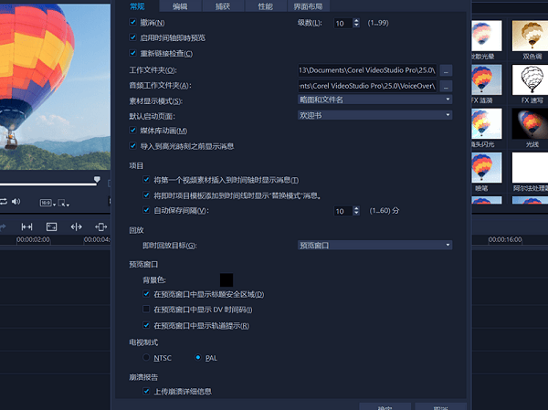Select the PAL radio button
Screen dimensions: 548x410
pos(198,357)
